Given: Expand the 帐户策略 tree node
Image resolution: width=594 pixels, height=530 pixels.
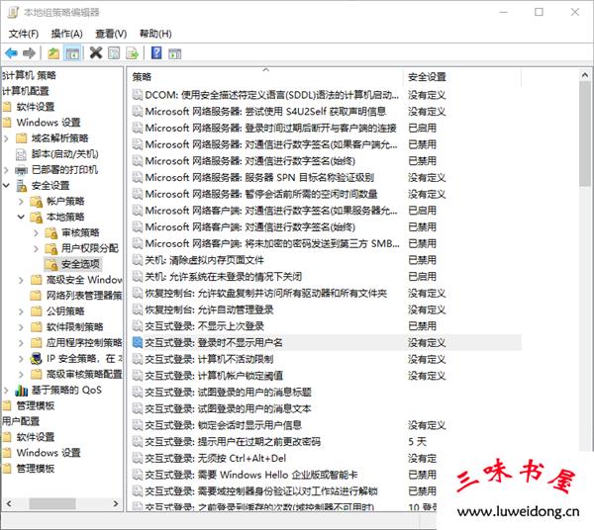Looking at the screenshot, I should (x=21, y=202).
